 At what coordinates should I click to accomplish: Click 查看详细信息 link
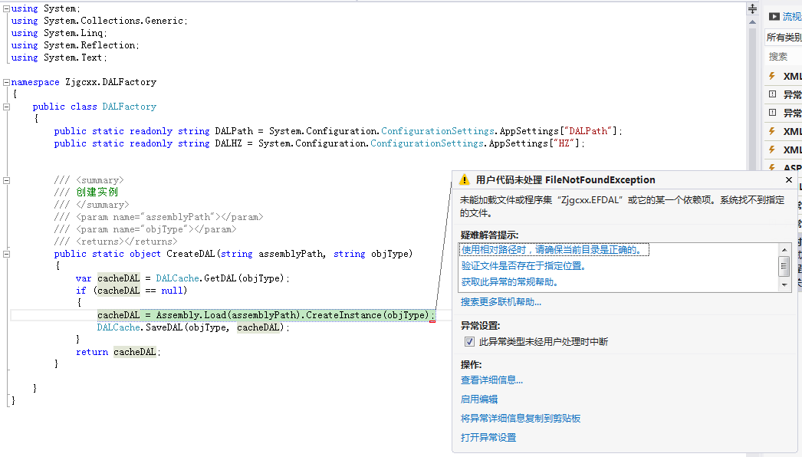(x=491, y=380)
